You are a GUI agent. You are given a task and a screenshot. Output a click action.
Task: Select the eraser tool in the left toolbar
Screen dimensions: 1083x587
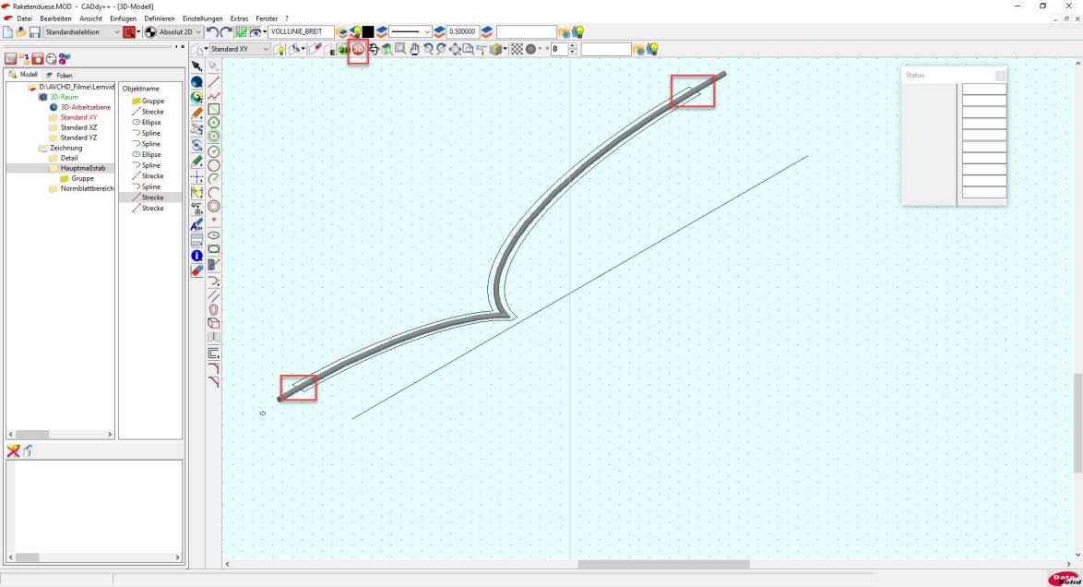point(196,271)
